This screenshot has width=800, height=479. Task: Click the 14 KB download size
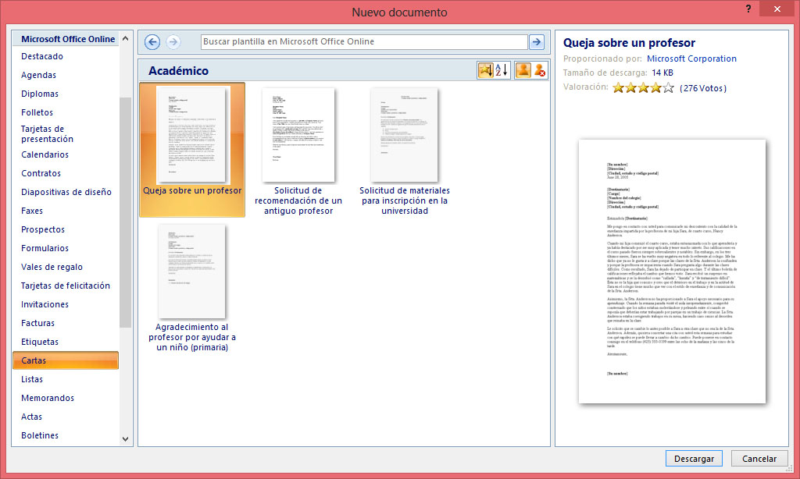[x=662, y=73]
